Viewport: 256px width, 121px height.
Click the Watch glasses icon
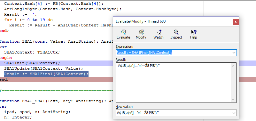click(159, 32)
